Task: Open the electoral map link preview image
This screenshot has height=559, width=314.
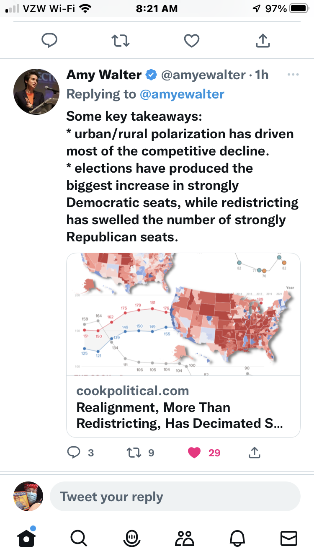Action: 183,314
